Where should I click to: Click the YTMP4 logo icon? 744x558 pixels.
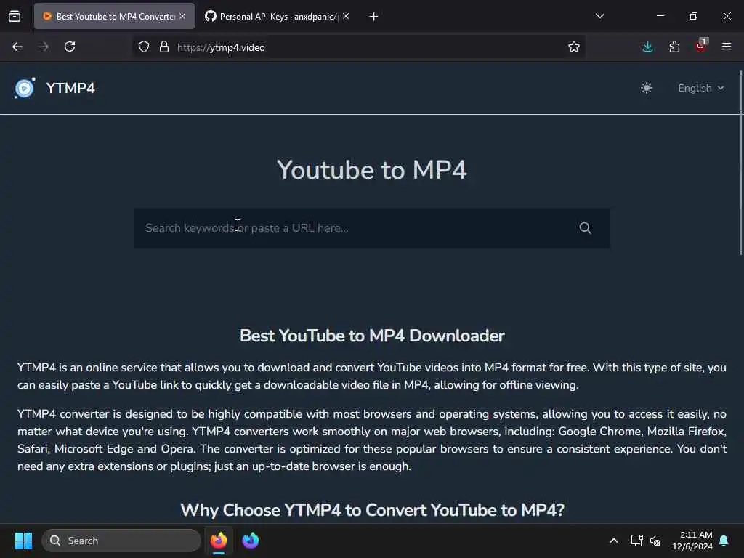coord(25,88)
